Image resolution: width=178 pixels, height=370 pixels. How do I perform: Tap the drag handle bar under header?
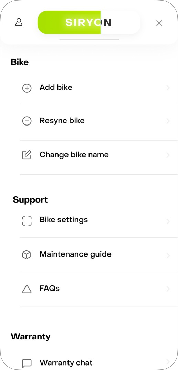tap(89, 40)
